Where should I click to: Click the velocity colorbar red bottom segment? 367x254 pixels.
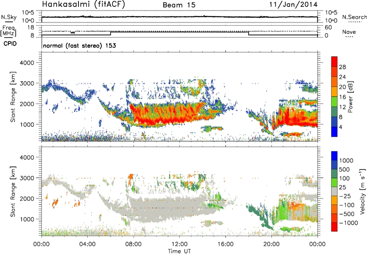click(334, 227)
